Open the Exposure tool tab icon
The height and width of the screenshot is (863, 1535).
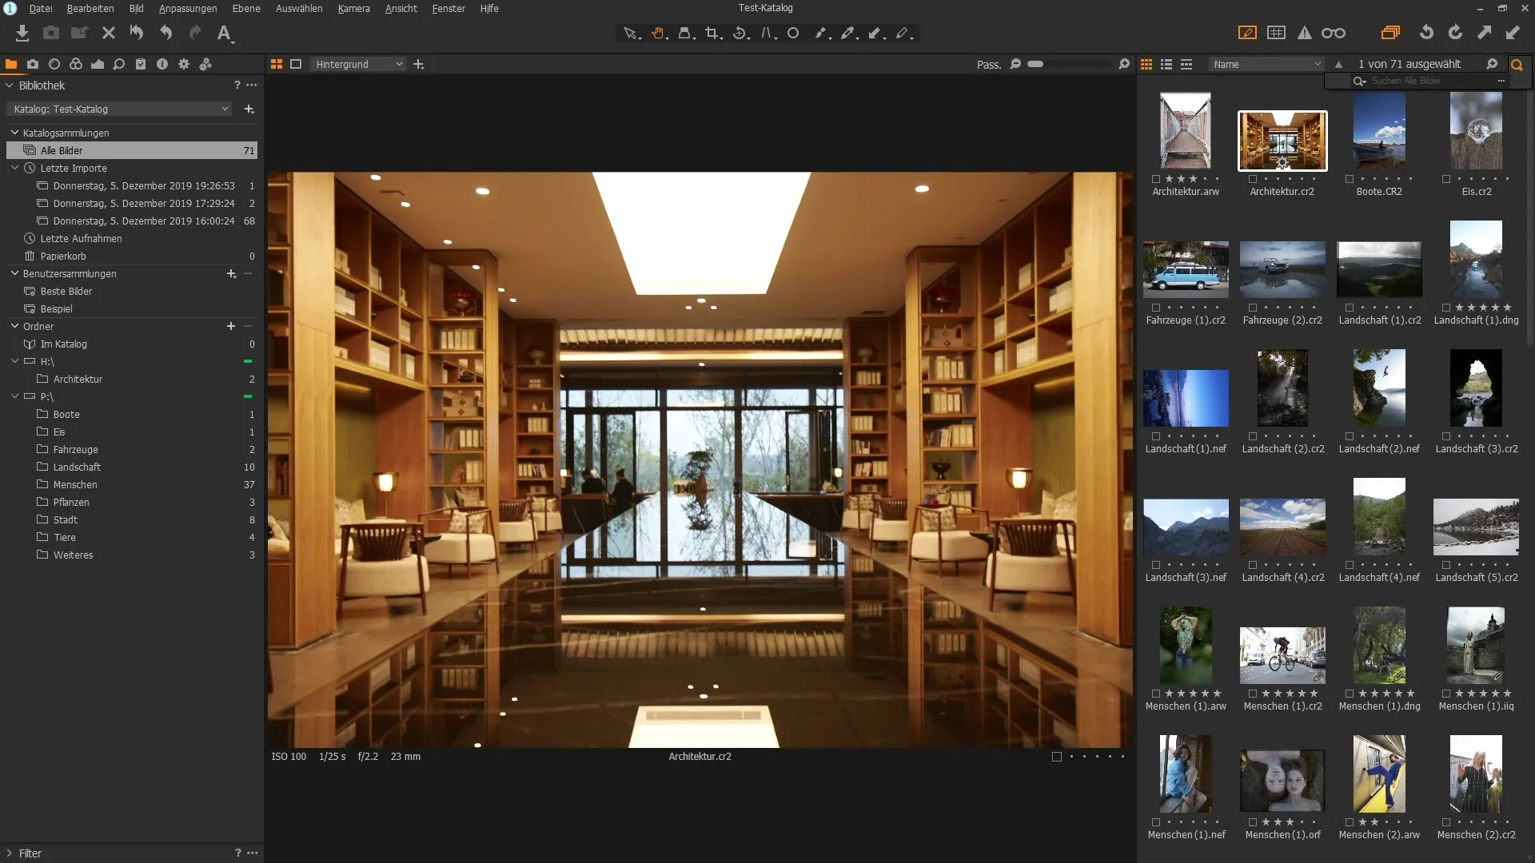98,64
